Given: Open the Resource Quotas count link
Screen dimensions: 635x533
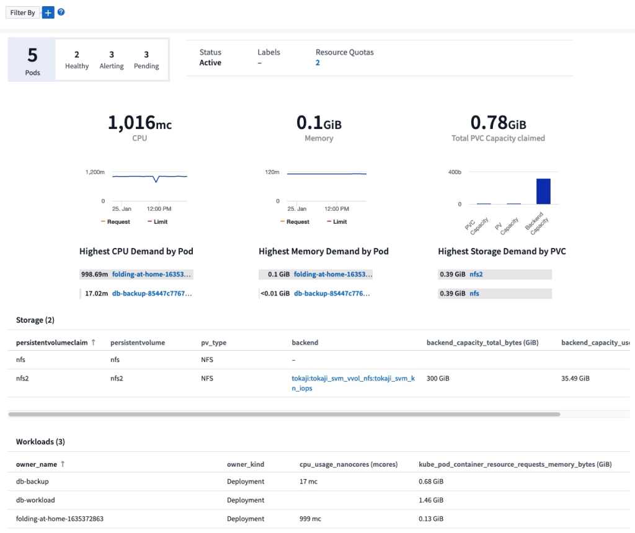Looking at the screenshot, I should [317, 63].
